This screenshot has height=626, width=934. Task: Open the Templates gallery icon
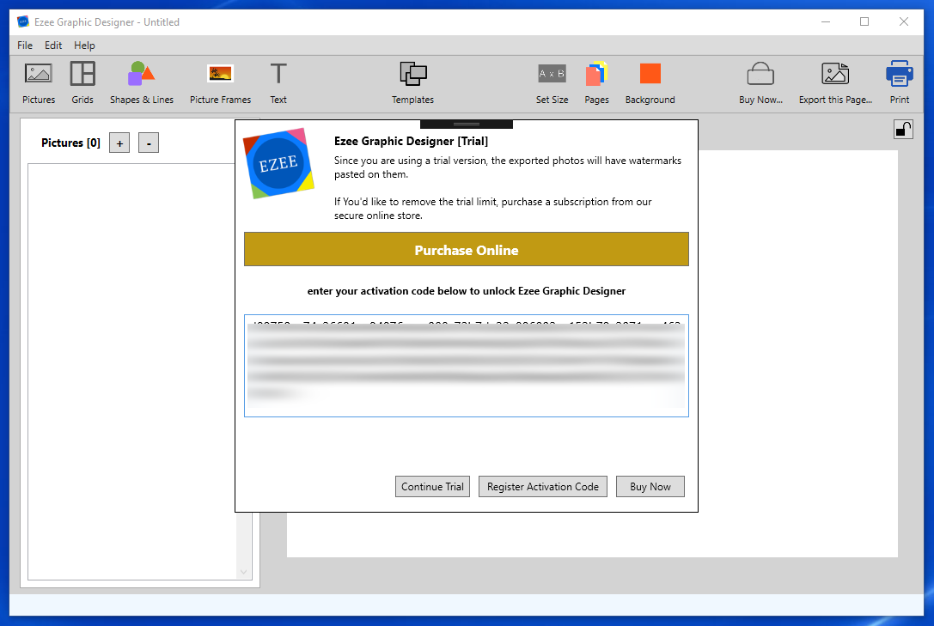point(412,74)
